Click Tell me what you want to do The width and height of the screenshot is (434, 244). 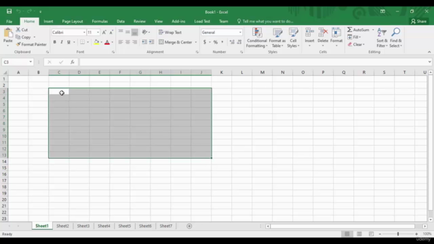click(x=265, y=21)
